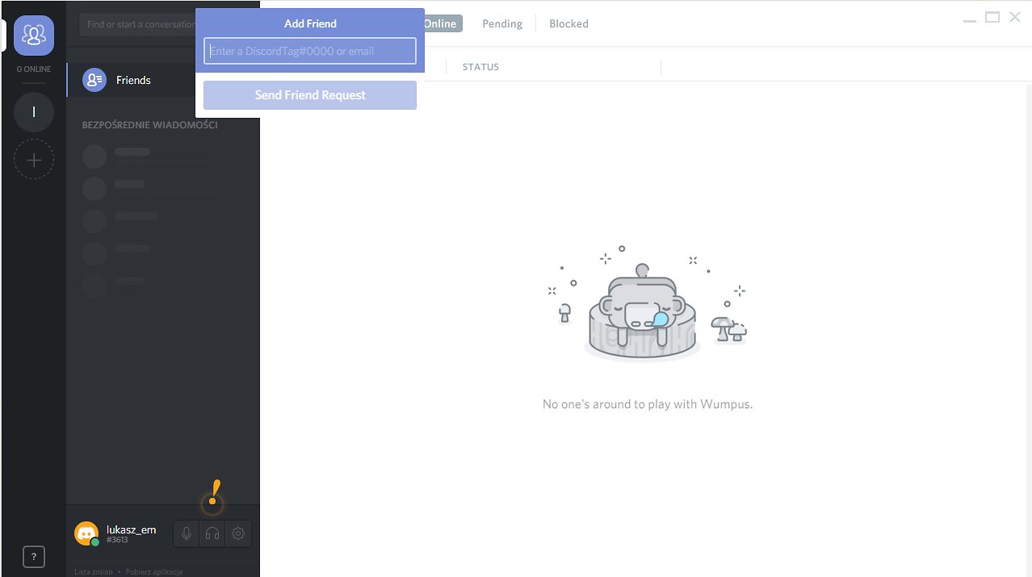
Task: Switch to the Pending tab
Action: 502,23
